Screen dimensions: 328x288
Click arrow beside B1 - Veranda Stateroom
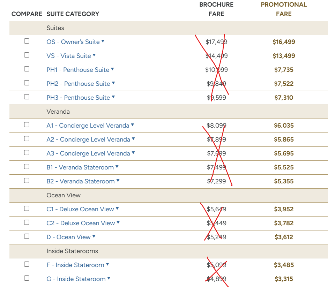click(117, 167)
